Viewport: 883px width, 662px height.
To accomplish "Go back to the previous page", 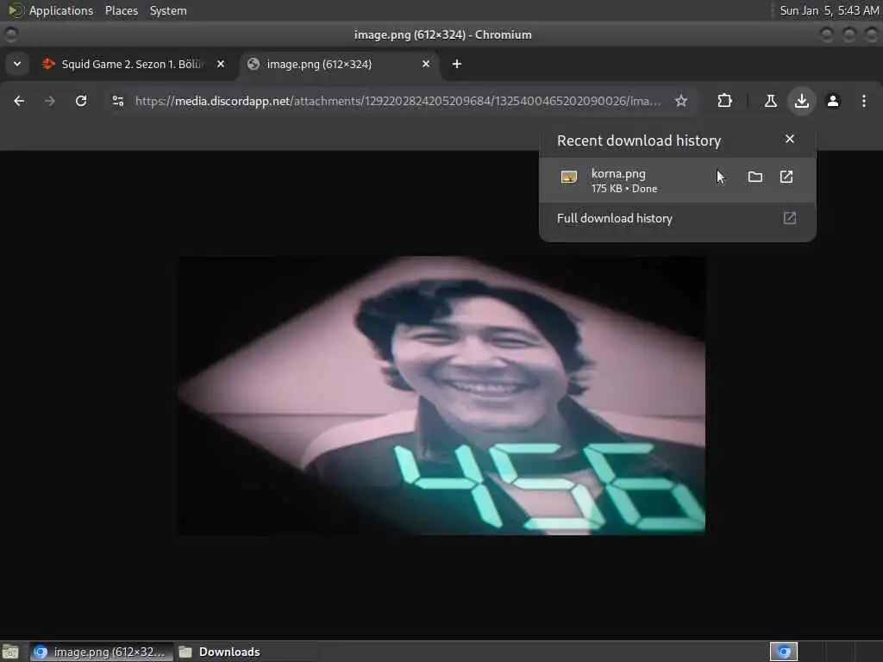I will (19, 101).
